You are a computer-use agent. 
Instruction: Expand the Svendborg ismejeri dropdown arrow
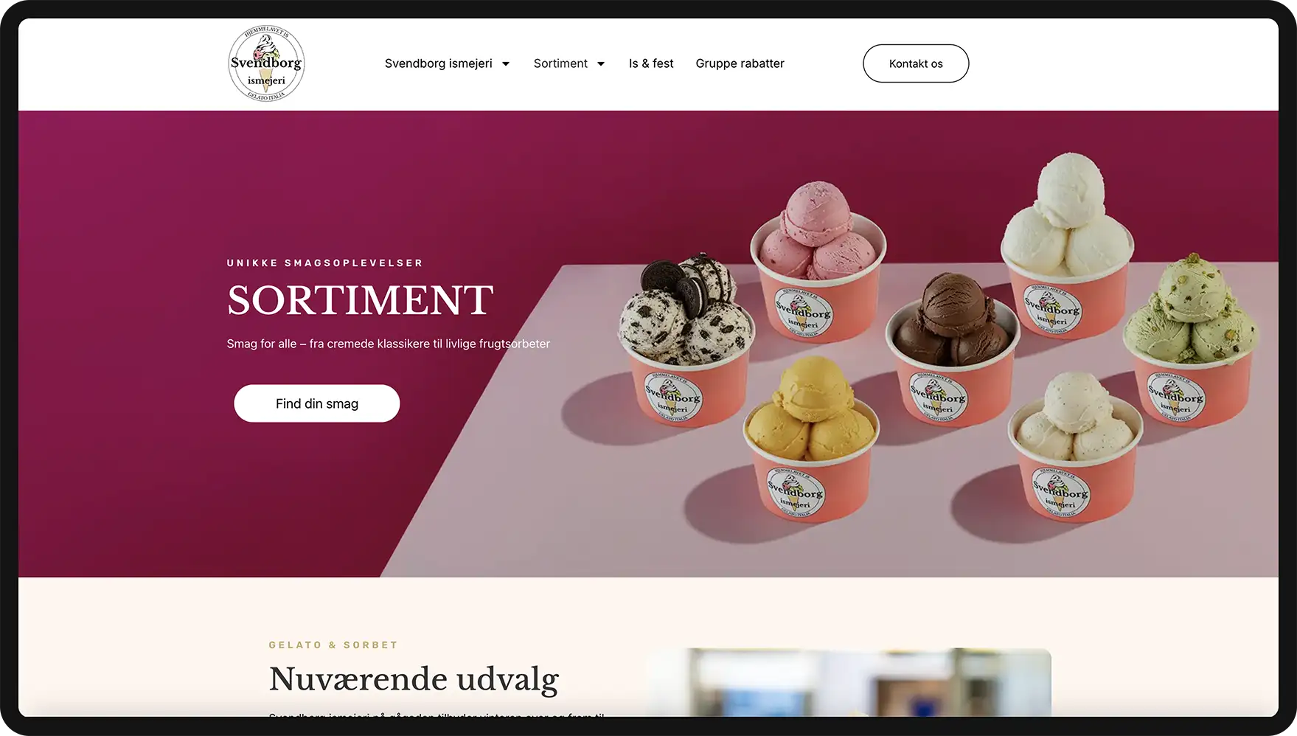coord(506,63)
